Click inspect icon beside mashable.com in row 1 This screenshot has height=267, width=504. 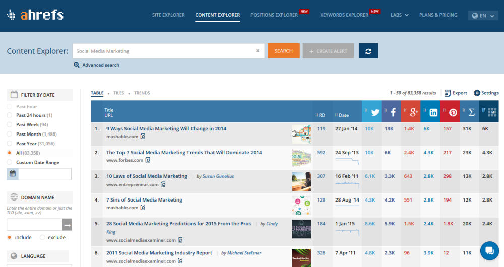click(x=143, y=136)
